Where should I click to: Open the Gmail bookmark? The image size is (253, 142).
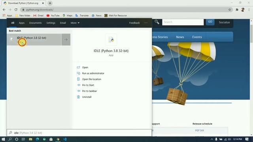38,15
